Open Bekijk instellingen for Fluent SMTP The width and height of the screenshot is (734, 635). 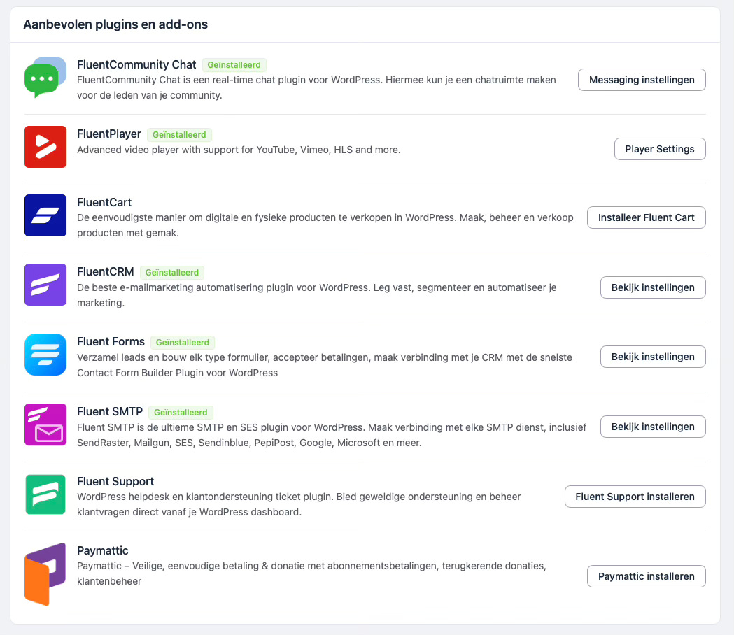pos(653,427)
